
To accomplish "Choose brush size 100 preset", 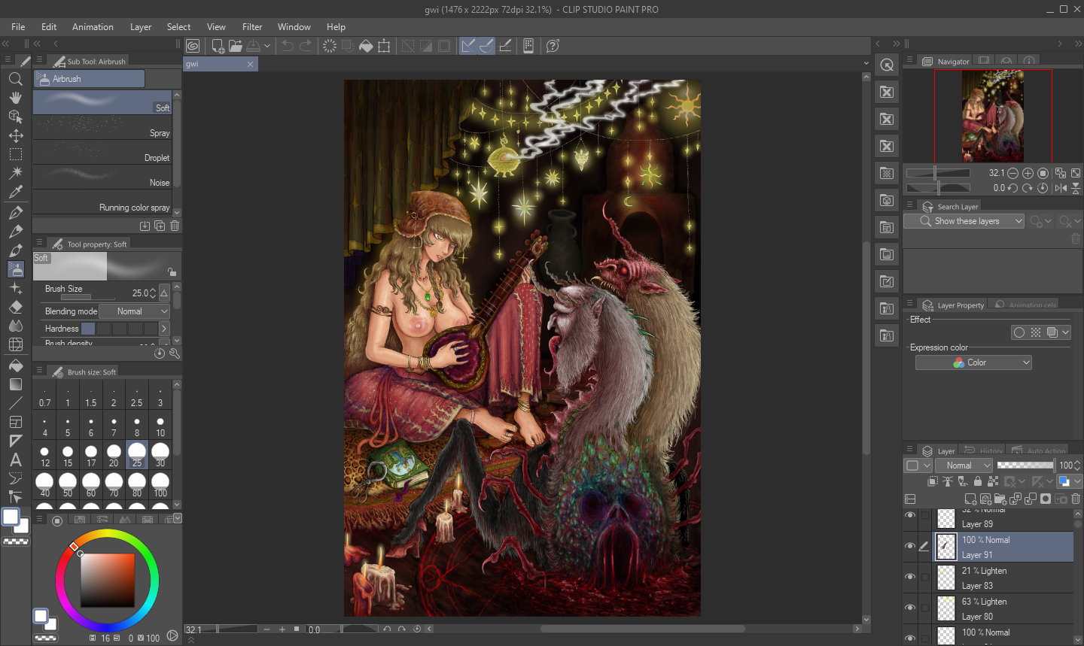I will click(160, 485).
